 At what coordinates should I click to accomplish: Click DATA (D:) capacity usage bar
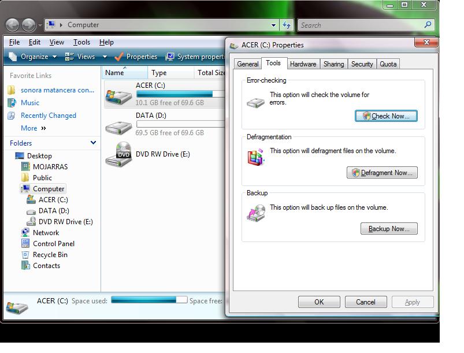click(x=181, y=124)
